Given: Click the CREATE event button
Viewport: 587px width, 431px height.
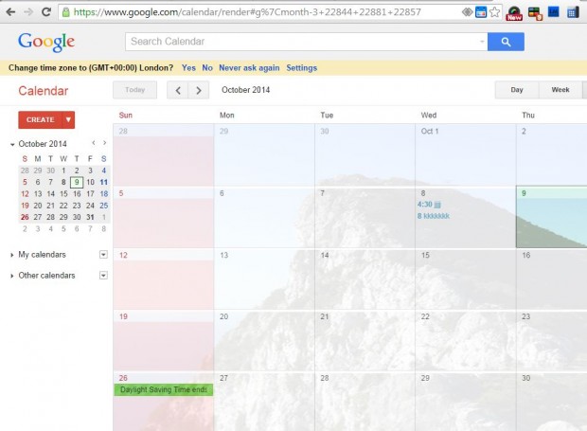Looking at the screenshot, I should click(41, 119).
